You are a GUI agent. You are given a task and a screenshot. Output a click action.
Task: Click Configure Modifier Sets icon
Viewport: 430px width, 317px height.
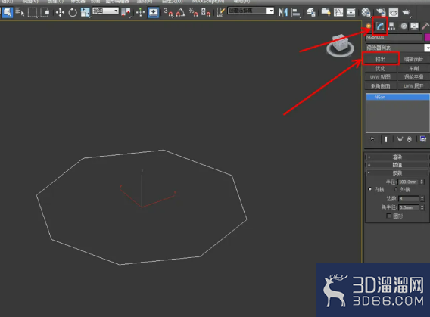pyautogui.click(x=423, y=139)
